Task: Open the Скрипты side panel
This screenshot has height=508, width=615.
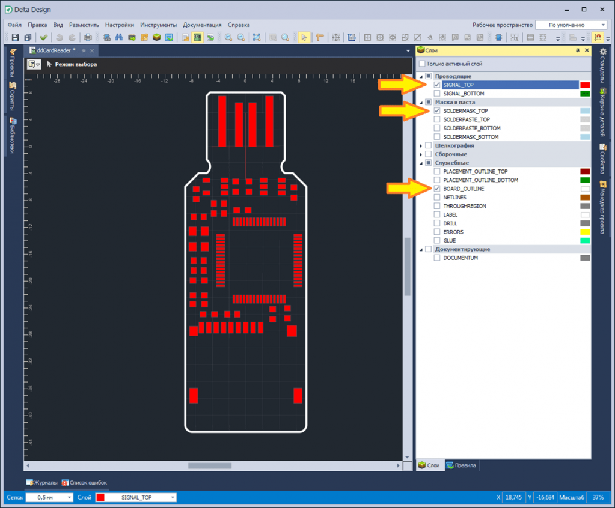Action: (x=13, y=96)
